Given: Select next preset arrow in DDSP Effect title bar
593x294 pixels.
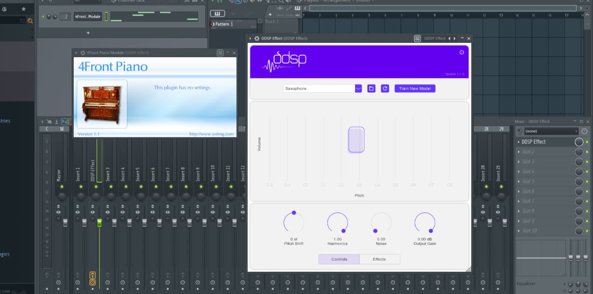Looking at the screenshot, I should (455, 38).
